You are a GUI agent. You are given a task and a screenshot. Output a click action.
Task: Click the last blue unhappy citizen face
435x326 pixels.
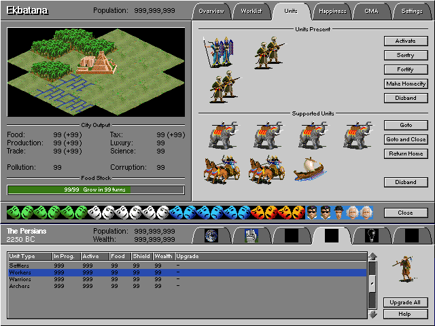(x=244, y=213)
